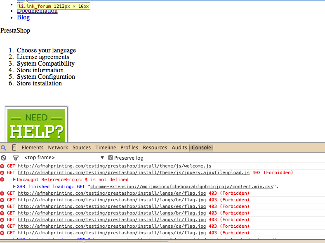Toggle the Preserve log checkbox
The width and height of the screenshot is (325, 243).
coord(111,158)
